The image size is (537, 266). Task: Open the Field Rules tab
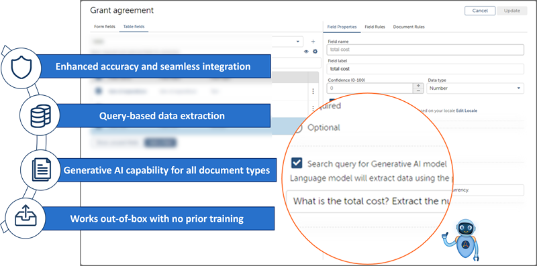point(375,27)
